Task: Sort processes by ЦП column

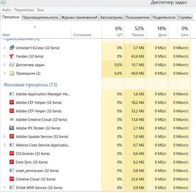Action: 113,32
